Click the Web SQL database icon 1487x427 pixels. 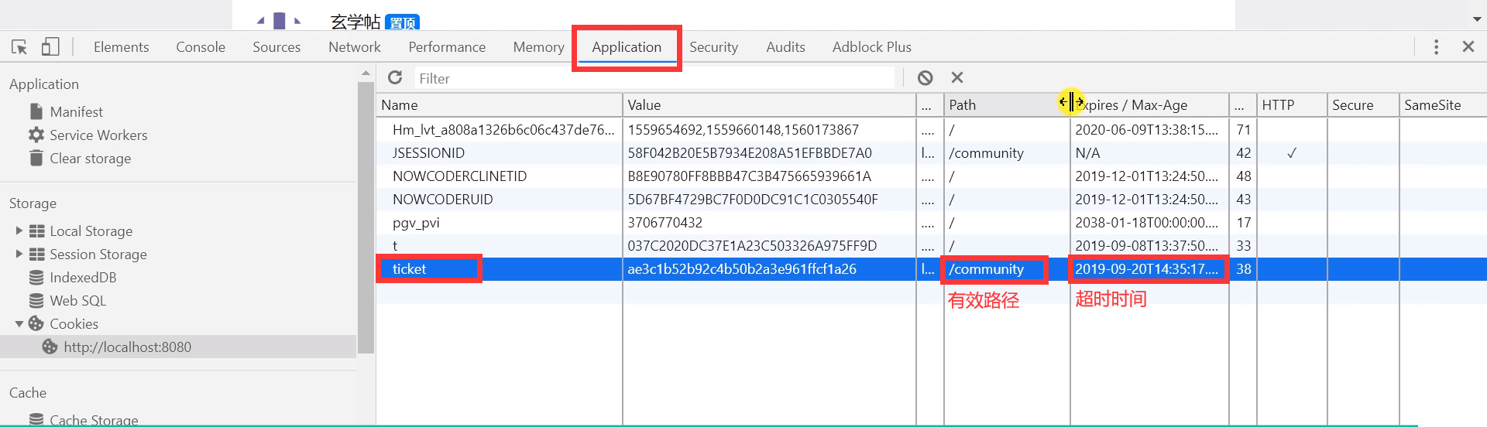pyautogui.click(x=36, y=300)
